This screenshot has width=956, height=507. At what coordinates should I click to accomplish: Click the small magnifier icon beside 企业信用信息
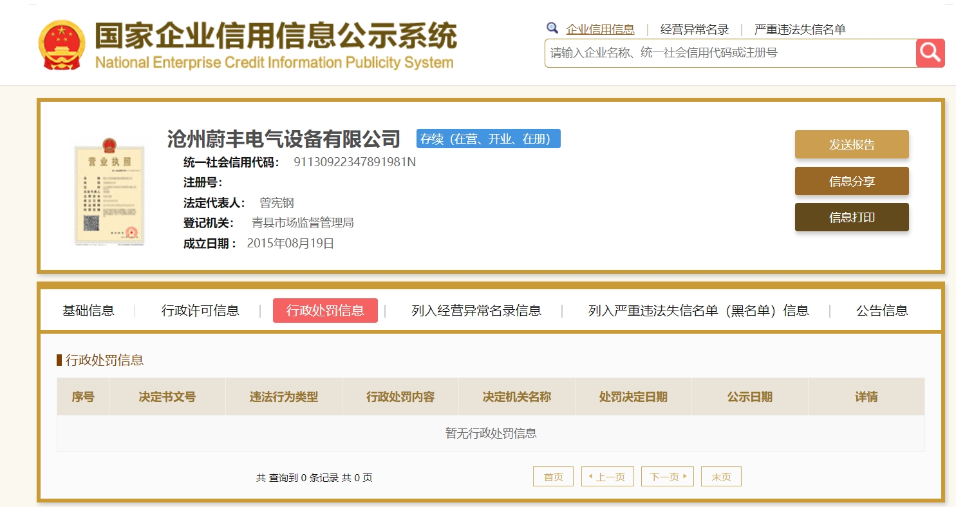(x=552, y=28)
